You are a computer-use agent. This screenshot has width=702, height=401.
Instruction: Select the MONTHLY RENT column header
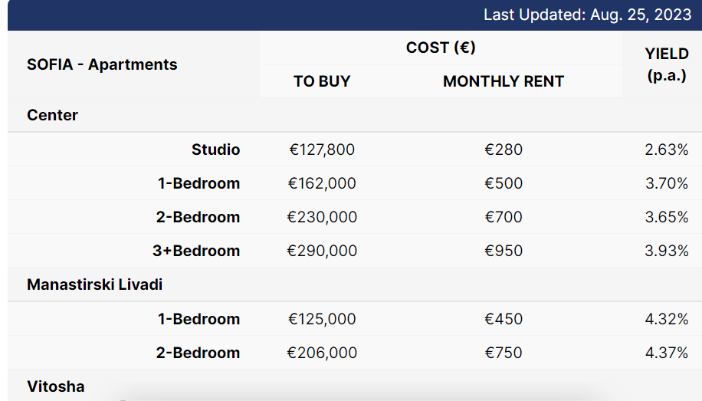coord(504,81)
